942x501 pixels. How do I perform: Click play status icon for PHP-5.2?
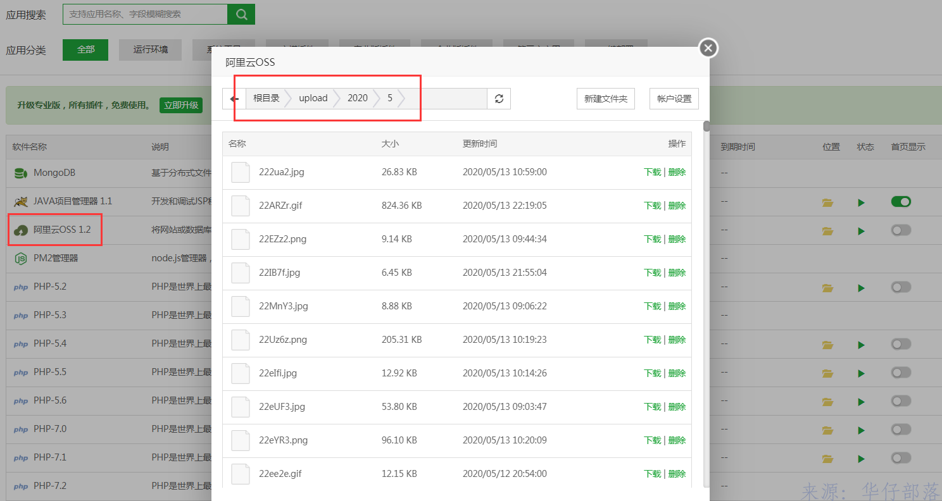pos(861,288)
